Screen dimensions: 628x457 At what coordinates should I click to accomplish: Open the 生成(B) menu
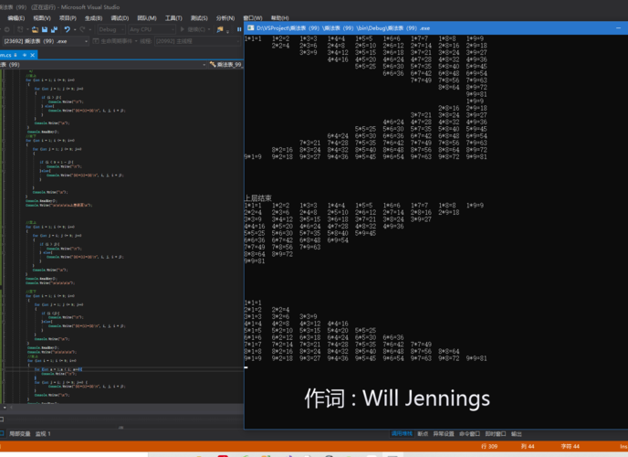click(93, 18)
